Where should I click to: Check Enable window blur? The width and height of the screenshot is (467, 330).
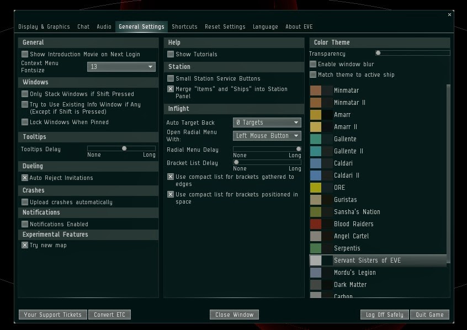[313, 64]
